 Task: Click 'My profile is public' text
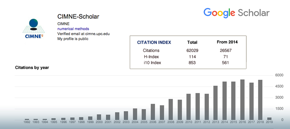click(x=73, y=39)
